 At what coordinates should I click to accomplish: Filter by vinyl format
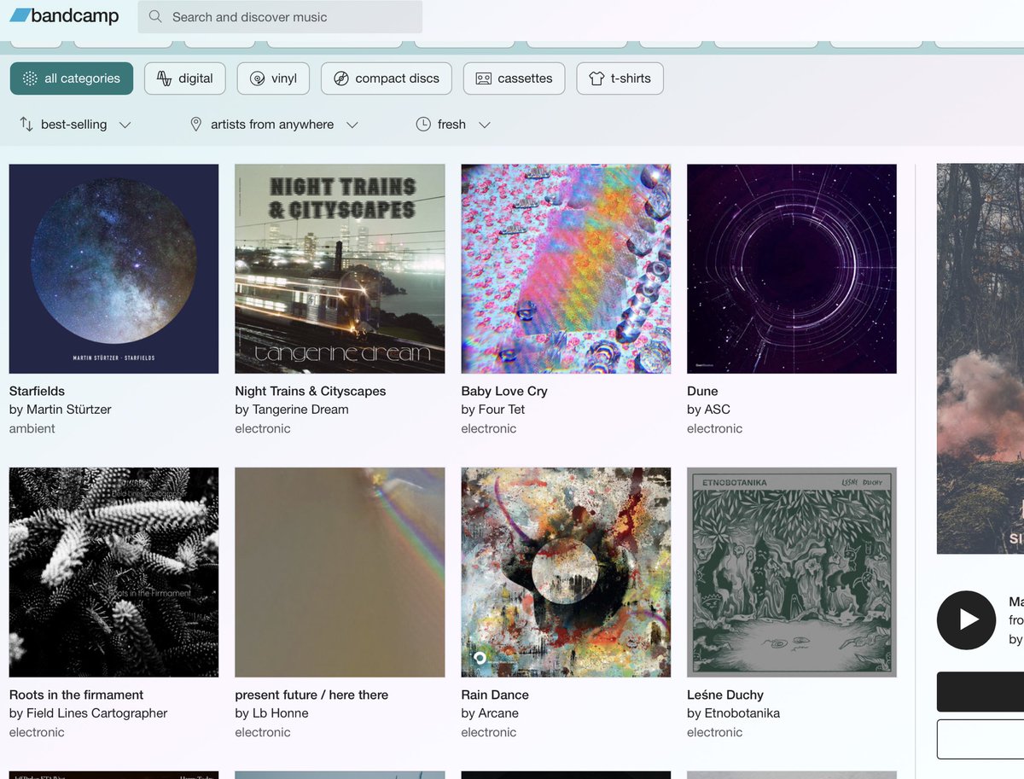click(274, 78)
